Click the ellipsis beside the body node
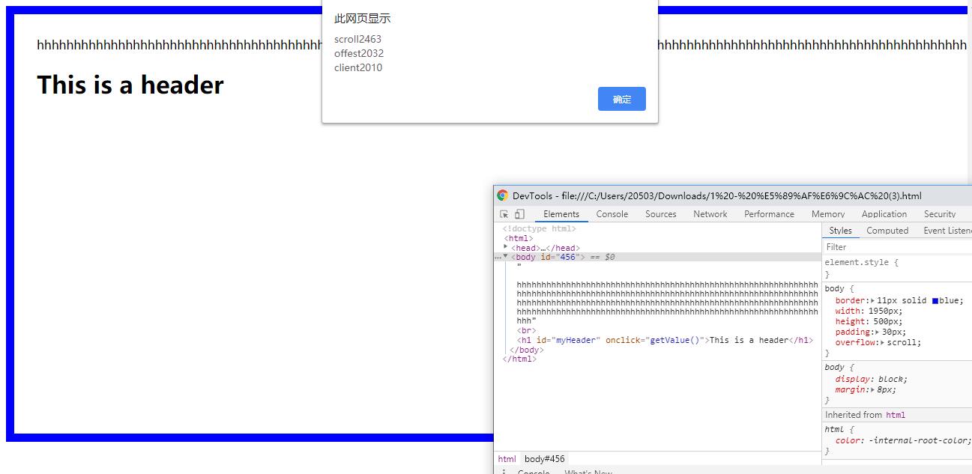 (x=498, y=258)
